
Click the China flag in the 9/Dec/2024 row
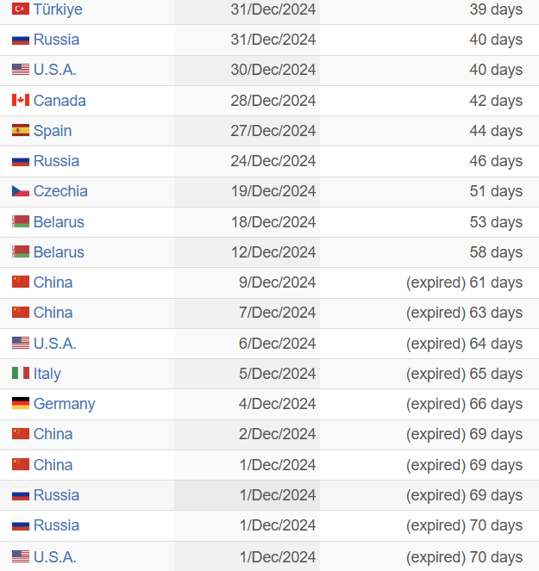[x=21, y=282]
